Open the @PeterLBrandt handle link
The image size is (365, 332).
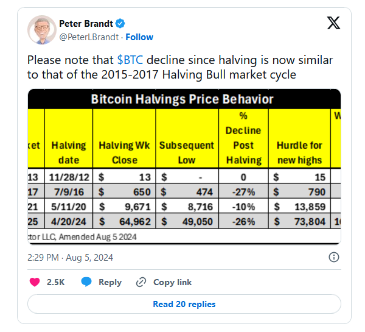pos(89,37)
